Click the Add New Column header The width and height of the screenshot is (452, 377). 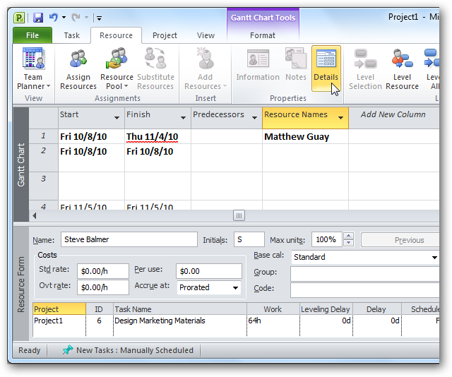pos(393,114)
